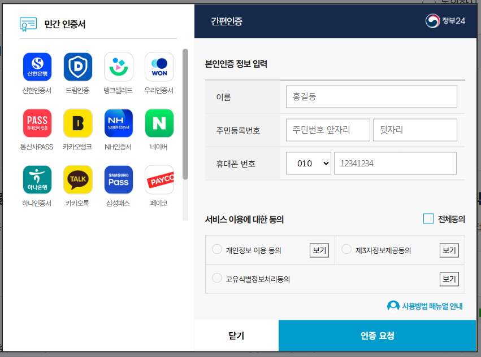Viewport: 481px width, 357px height.
Task: Select the 개인정보 이용 동의 radio button
Action: pos(217,249)
